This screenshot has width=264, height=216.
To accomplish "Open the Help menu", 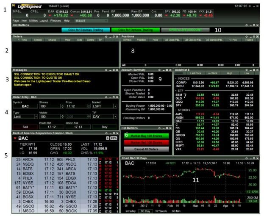I will [67, 20].
